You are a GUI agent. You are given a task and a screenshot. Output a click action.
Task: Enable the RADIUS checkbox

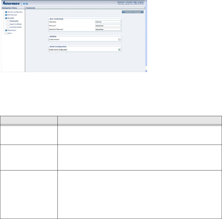tap(119, 39)
